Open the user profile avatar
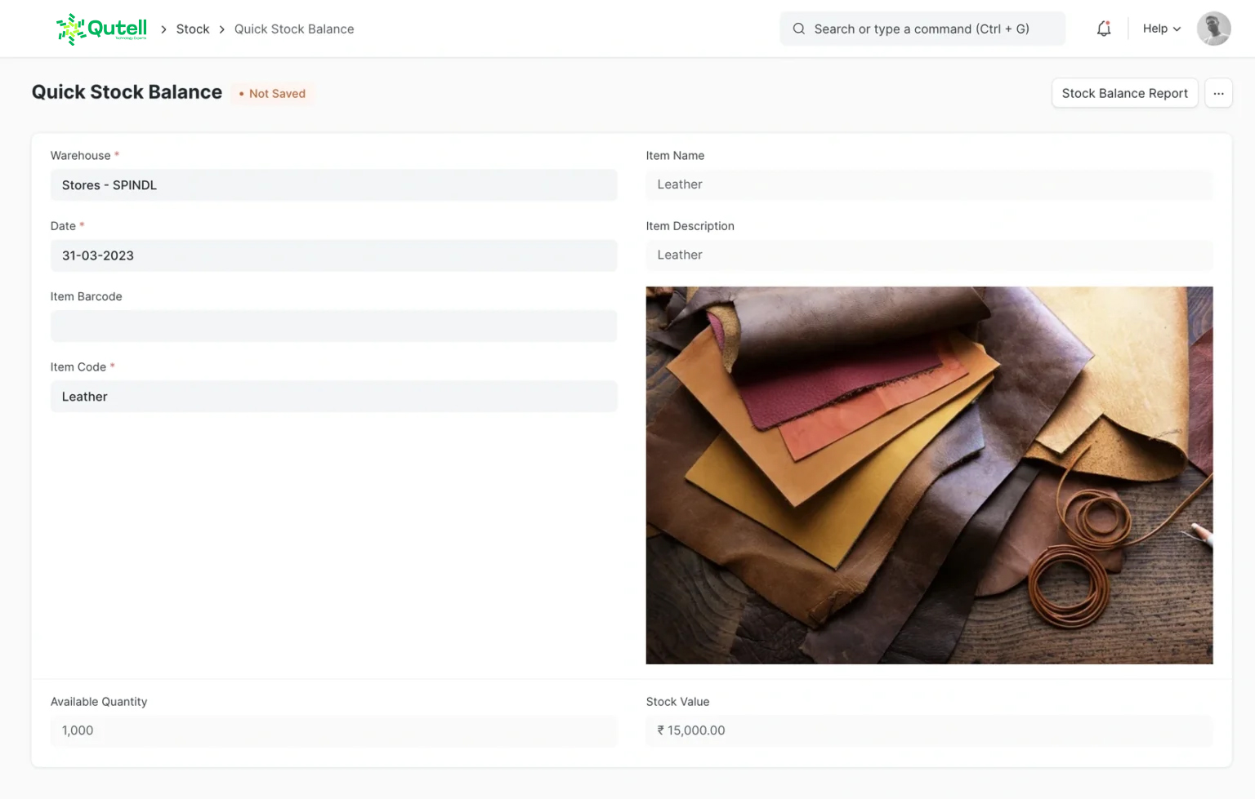The height and width of the screenshot is (799, 1255). click(1213, 29)
